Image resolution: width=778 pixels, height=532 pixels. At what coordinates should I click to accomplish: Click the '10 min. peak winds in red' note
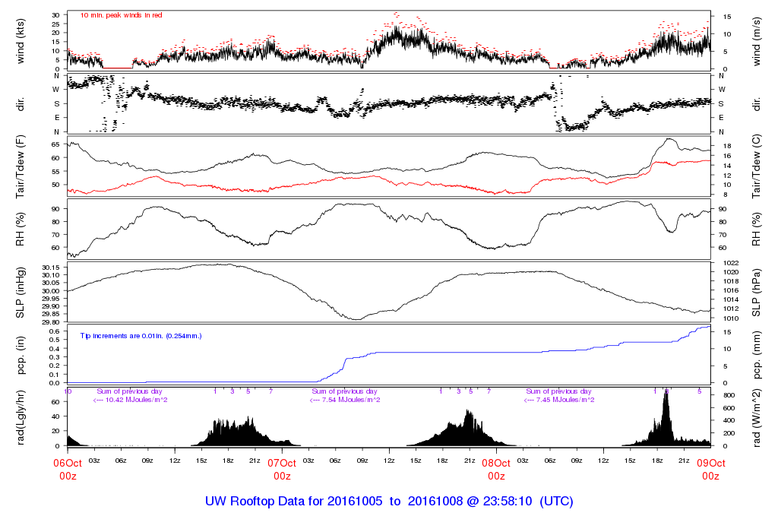(x=121, y=15)
